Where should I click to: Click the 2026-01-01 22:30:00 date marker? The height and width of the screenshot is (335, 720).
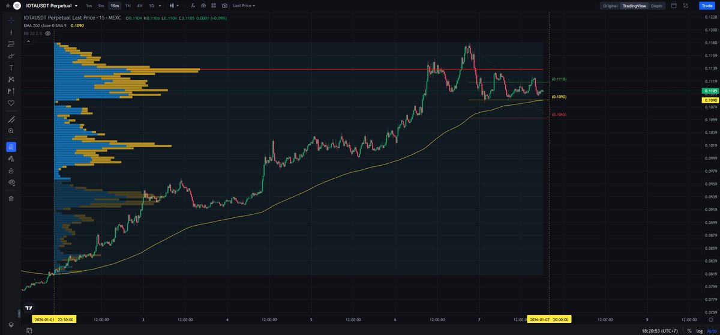(x=53, y=320)
